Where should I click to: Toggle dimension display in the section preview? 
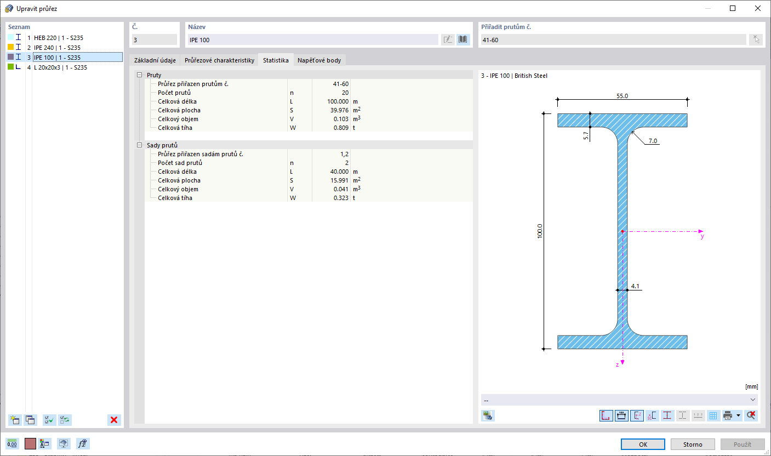[621, 415]
